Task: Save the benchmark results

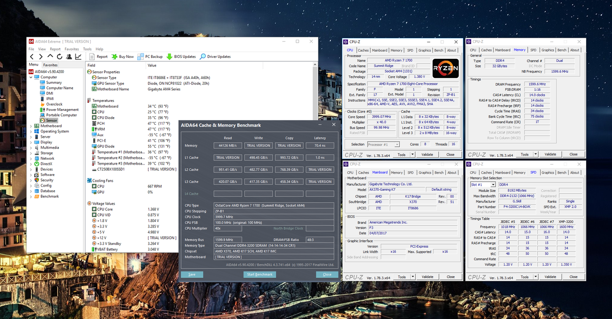Action: 192,275
